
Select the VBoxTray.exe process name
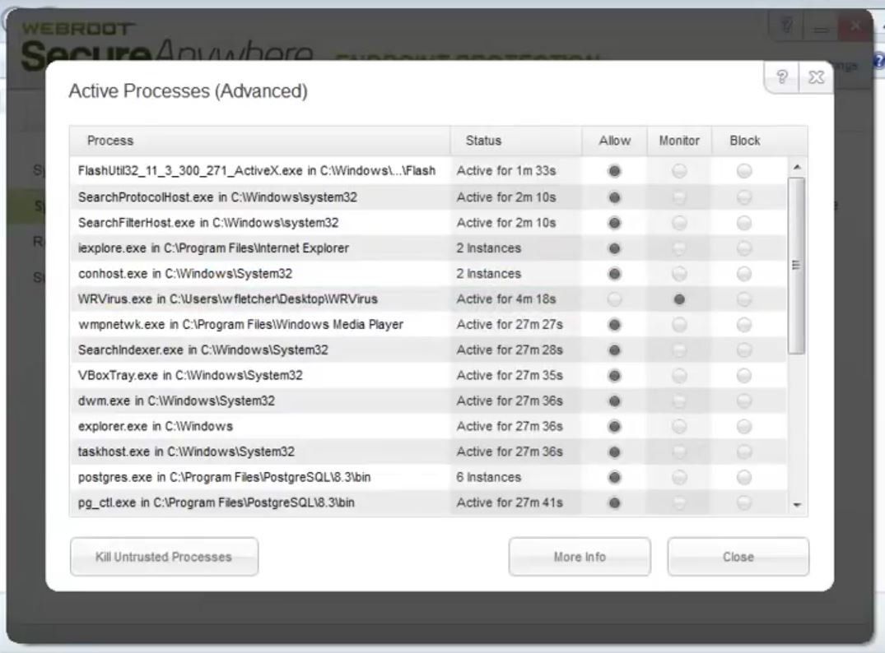pos(190,376)
